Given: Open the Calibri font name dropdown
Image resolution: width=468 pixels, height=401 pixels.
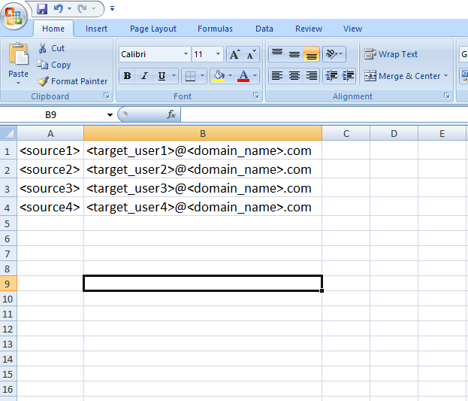Looking at the screenshot, I should [186, 54].
